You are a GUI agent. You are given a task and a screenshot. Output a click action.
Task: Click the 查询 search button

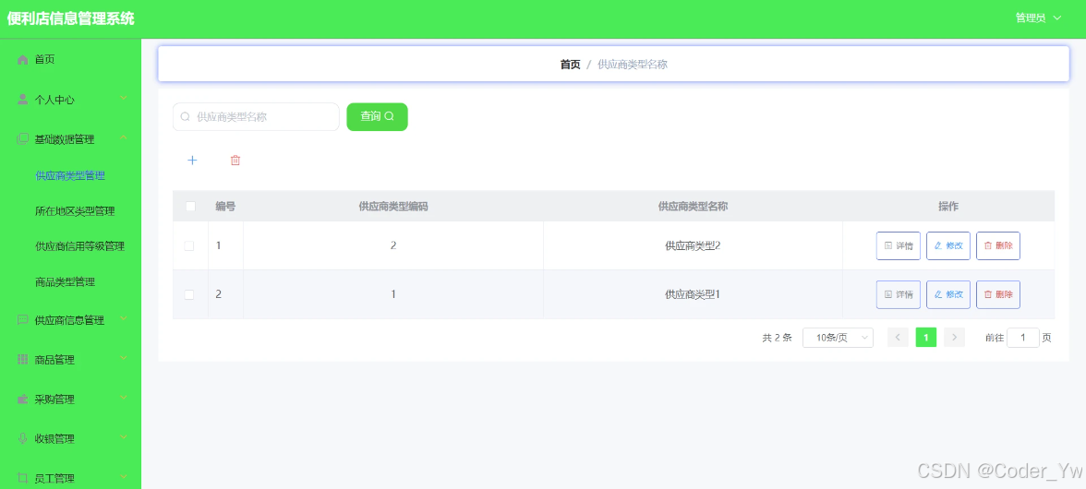[377, 116]
